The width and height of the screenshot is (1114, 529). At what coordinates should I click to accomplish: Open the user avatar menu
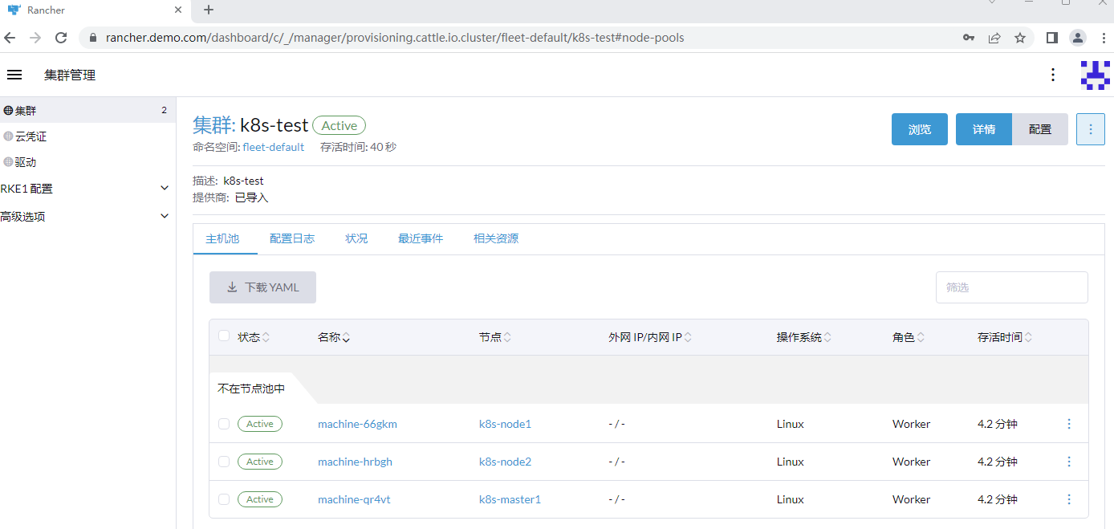coord(1095,75)
